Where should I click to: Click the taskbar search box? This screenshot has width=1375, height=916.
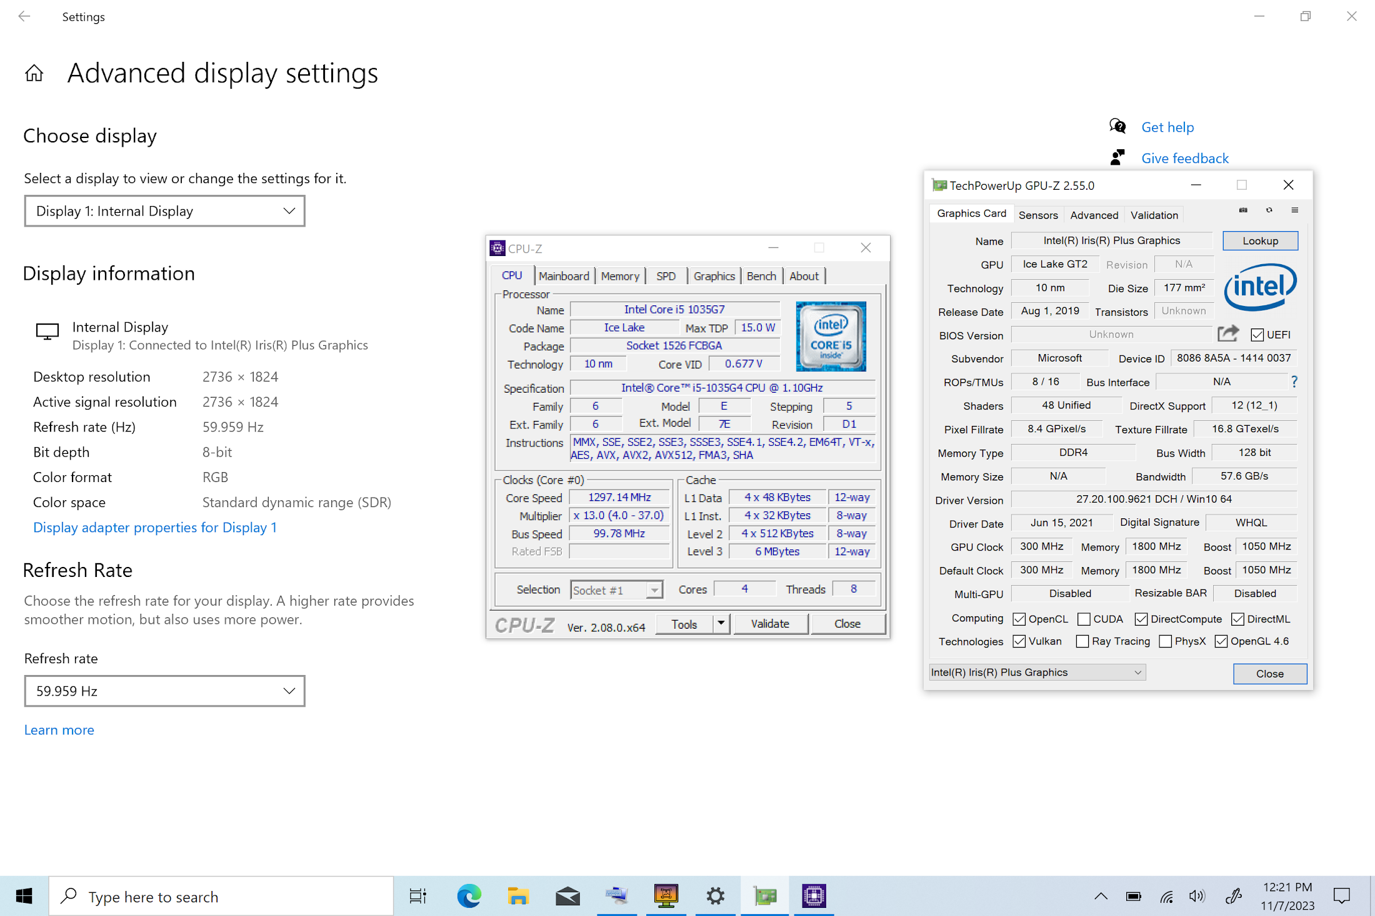pos(221,896)
